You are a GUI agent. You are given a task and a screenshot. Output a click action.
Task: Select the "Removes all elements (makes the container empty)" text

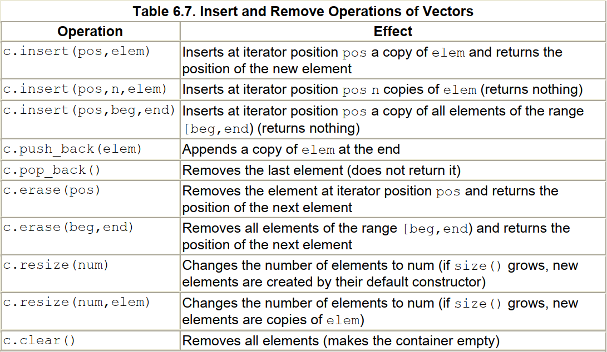click(x=341, y=340)
